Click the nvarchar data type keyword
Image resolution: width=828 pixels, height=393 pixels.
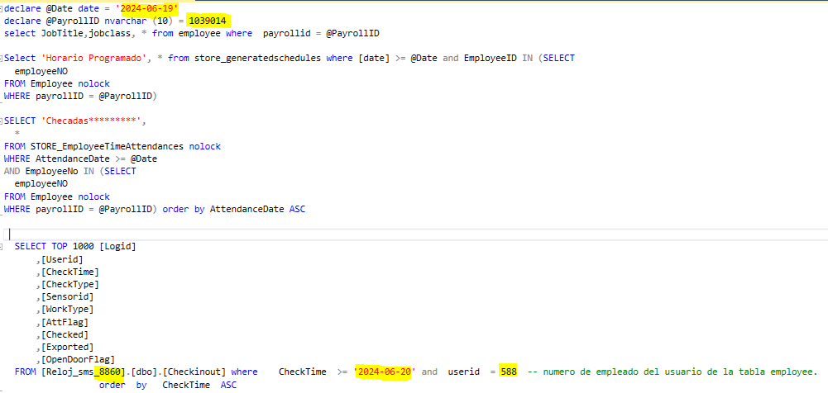point(126,21)
